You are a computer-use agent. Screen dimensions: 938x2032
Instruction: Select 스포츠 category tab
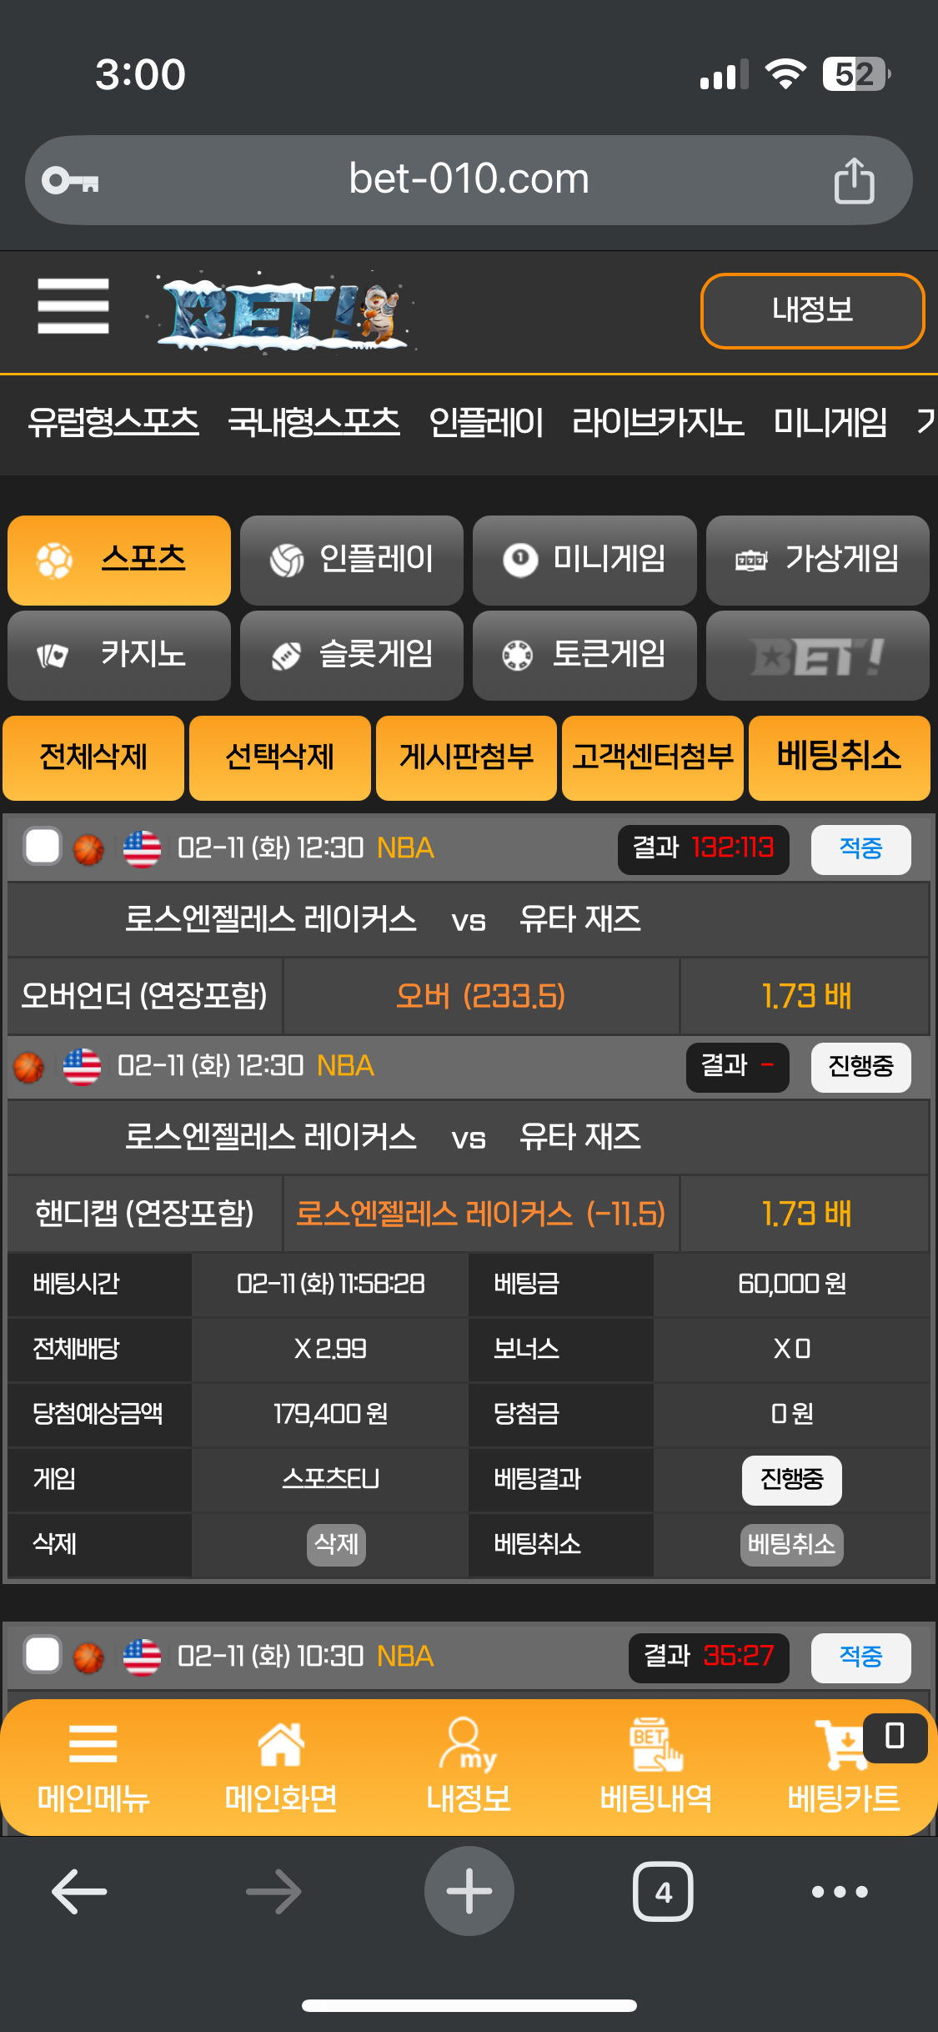[119, 560]
